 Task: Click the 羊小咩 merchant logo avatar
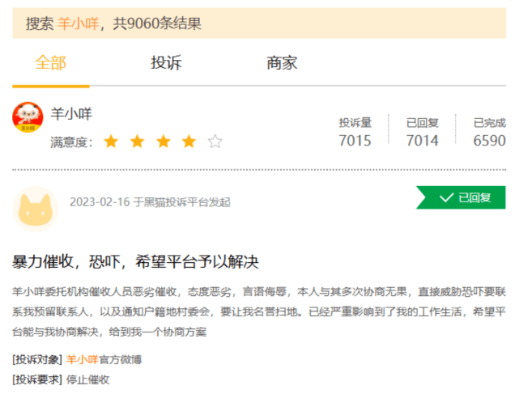click(28, 118)
